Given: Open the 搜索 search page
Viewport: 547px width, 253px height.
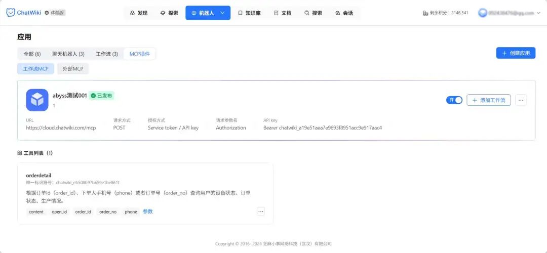Looking at the screenshot, I should pos(313,13).
